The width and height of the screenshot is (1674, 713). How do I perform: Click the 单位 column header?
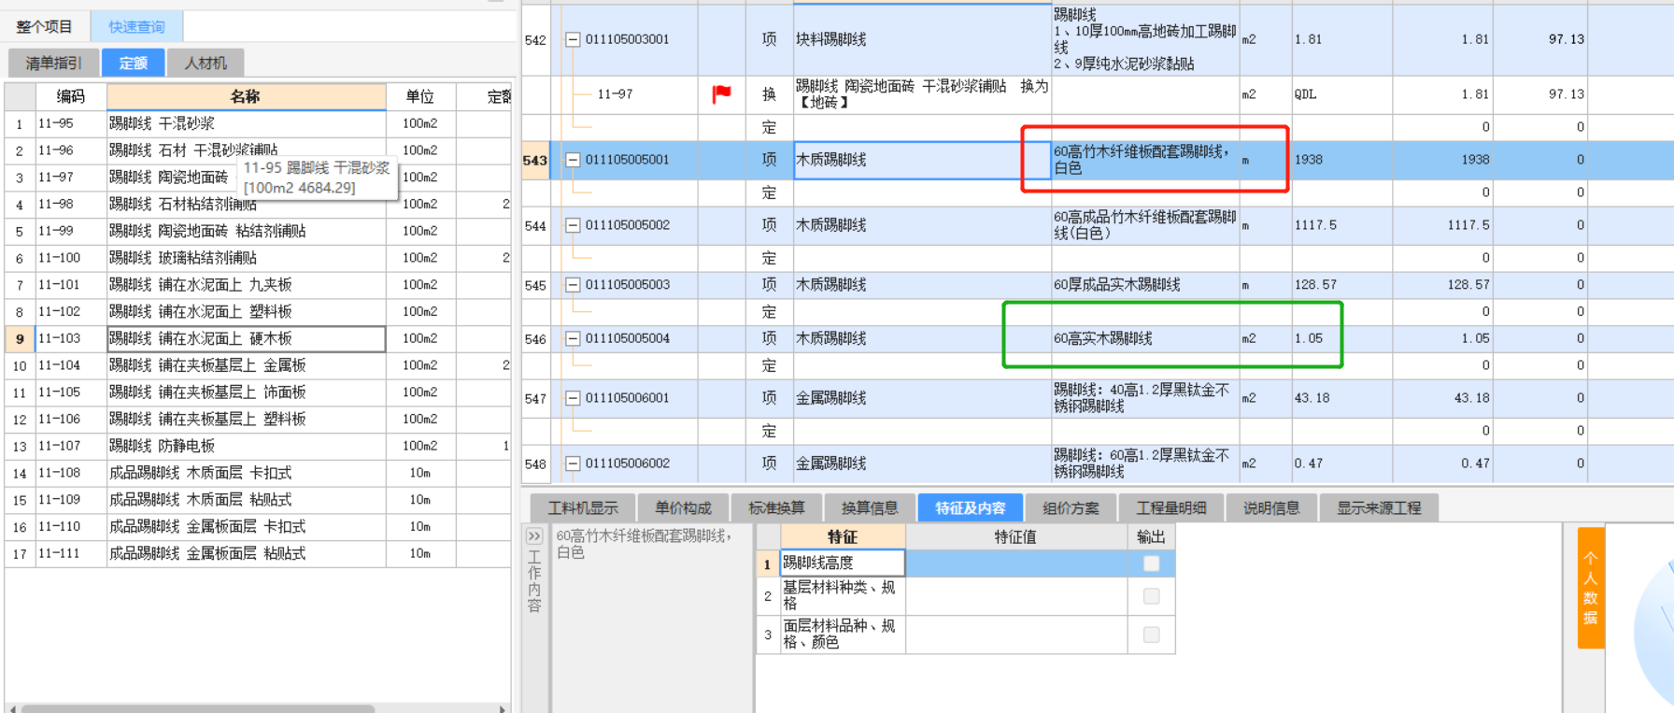pos(420,96)
